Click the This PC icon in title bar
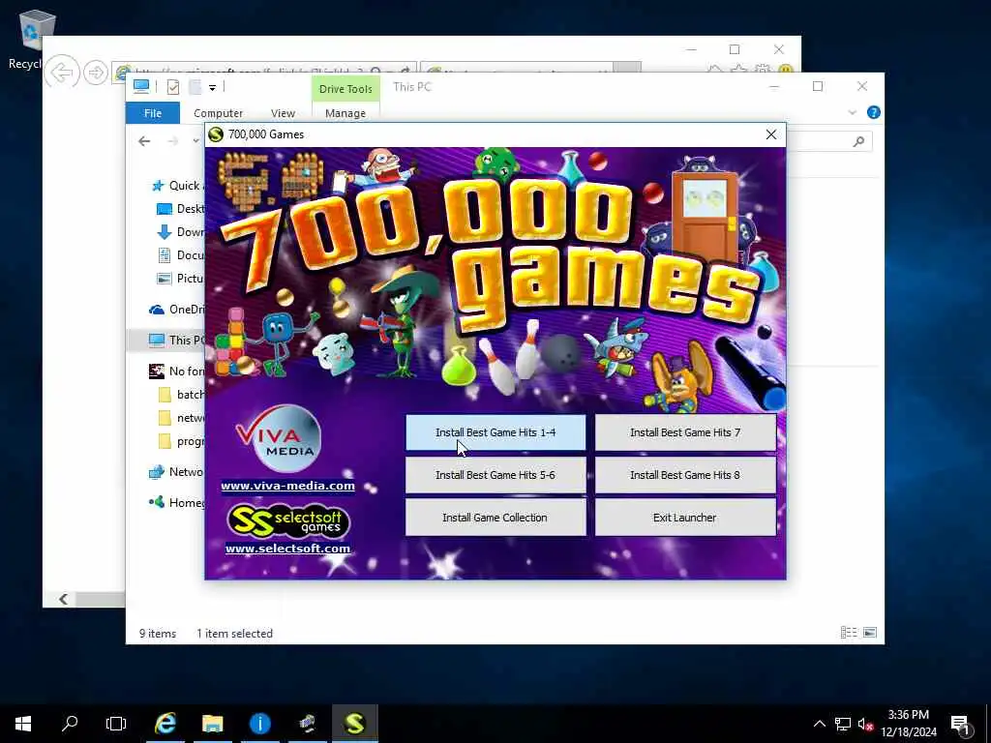Viewport: 991px width, 743px height. point(141,86)
